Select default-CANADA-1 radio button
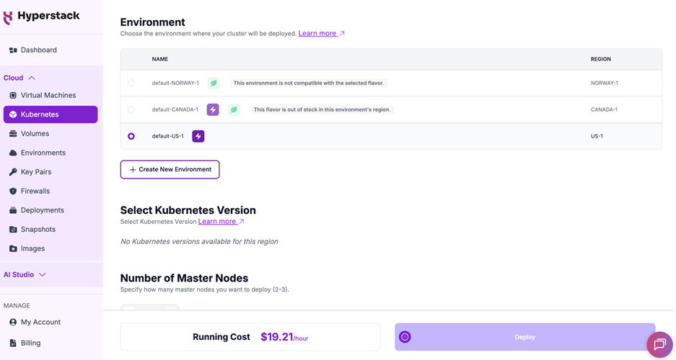 131,109
